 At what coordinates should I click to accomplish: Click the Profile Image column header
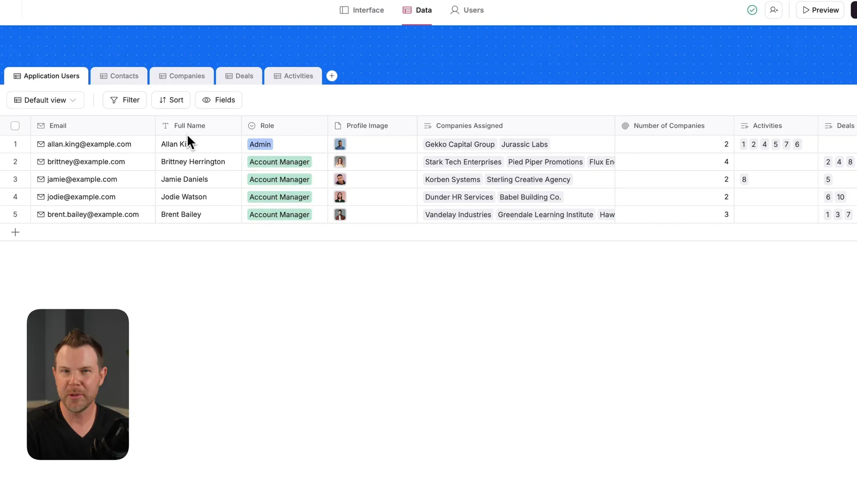(x=372, y=126)
